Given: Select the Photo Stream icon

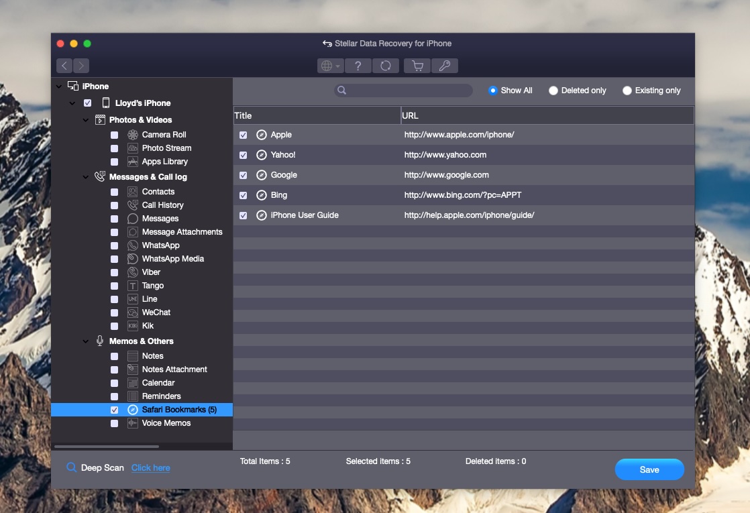Looking at the screenshot, I should [133, 148].
